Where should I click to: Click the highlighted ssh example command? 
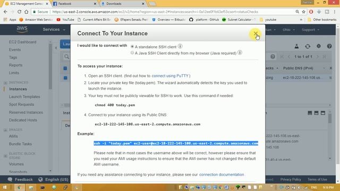click(x=176, y=143)
